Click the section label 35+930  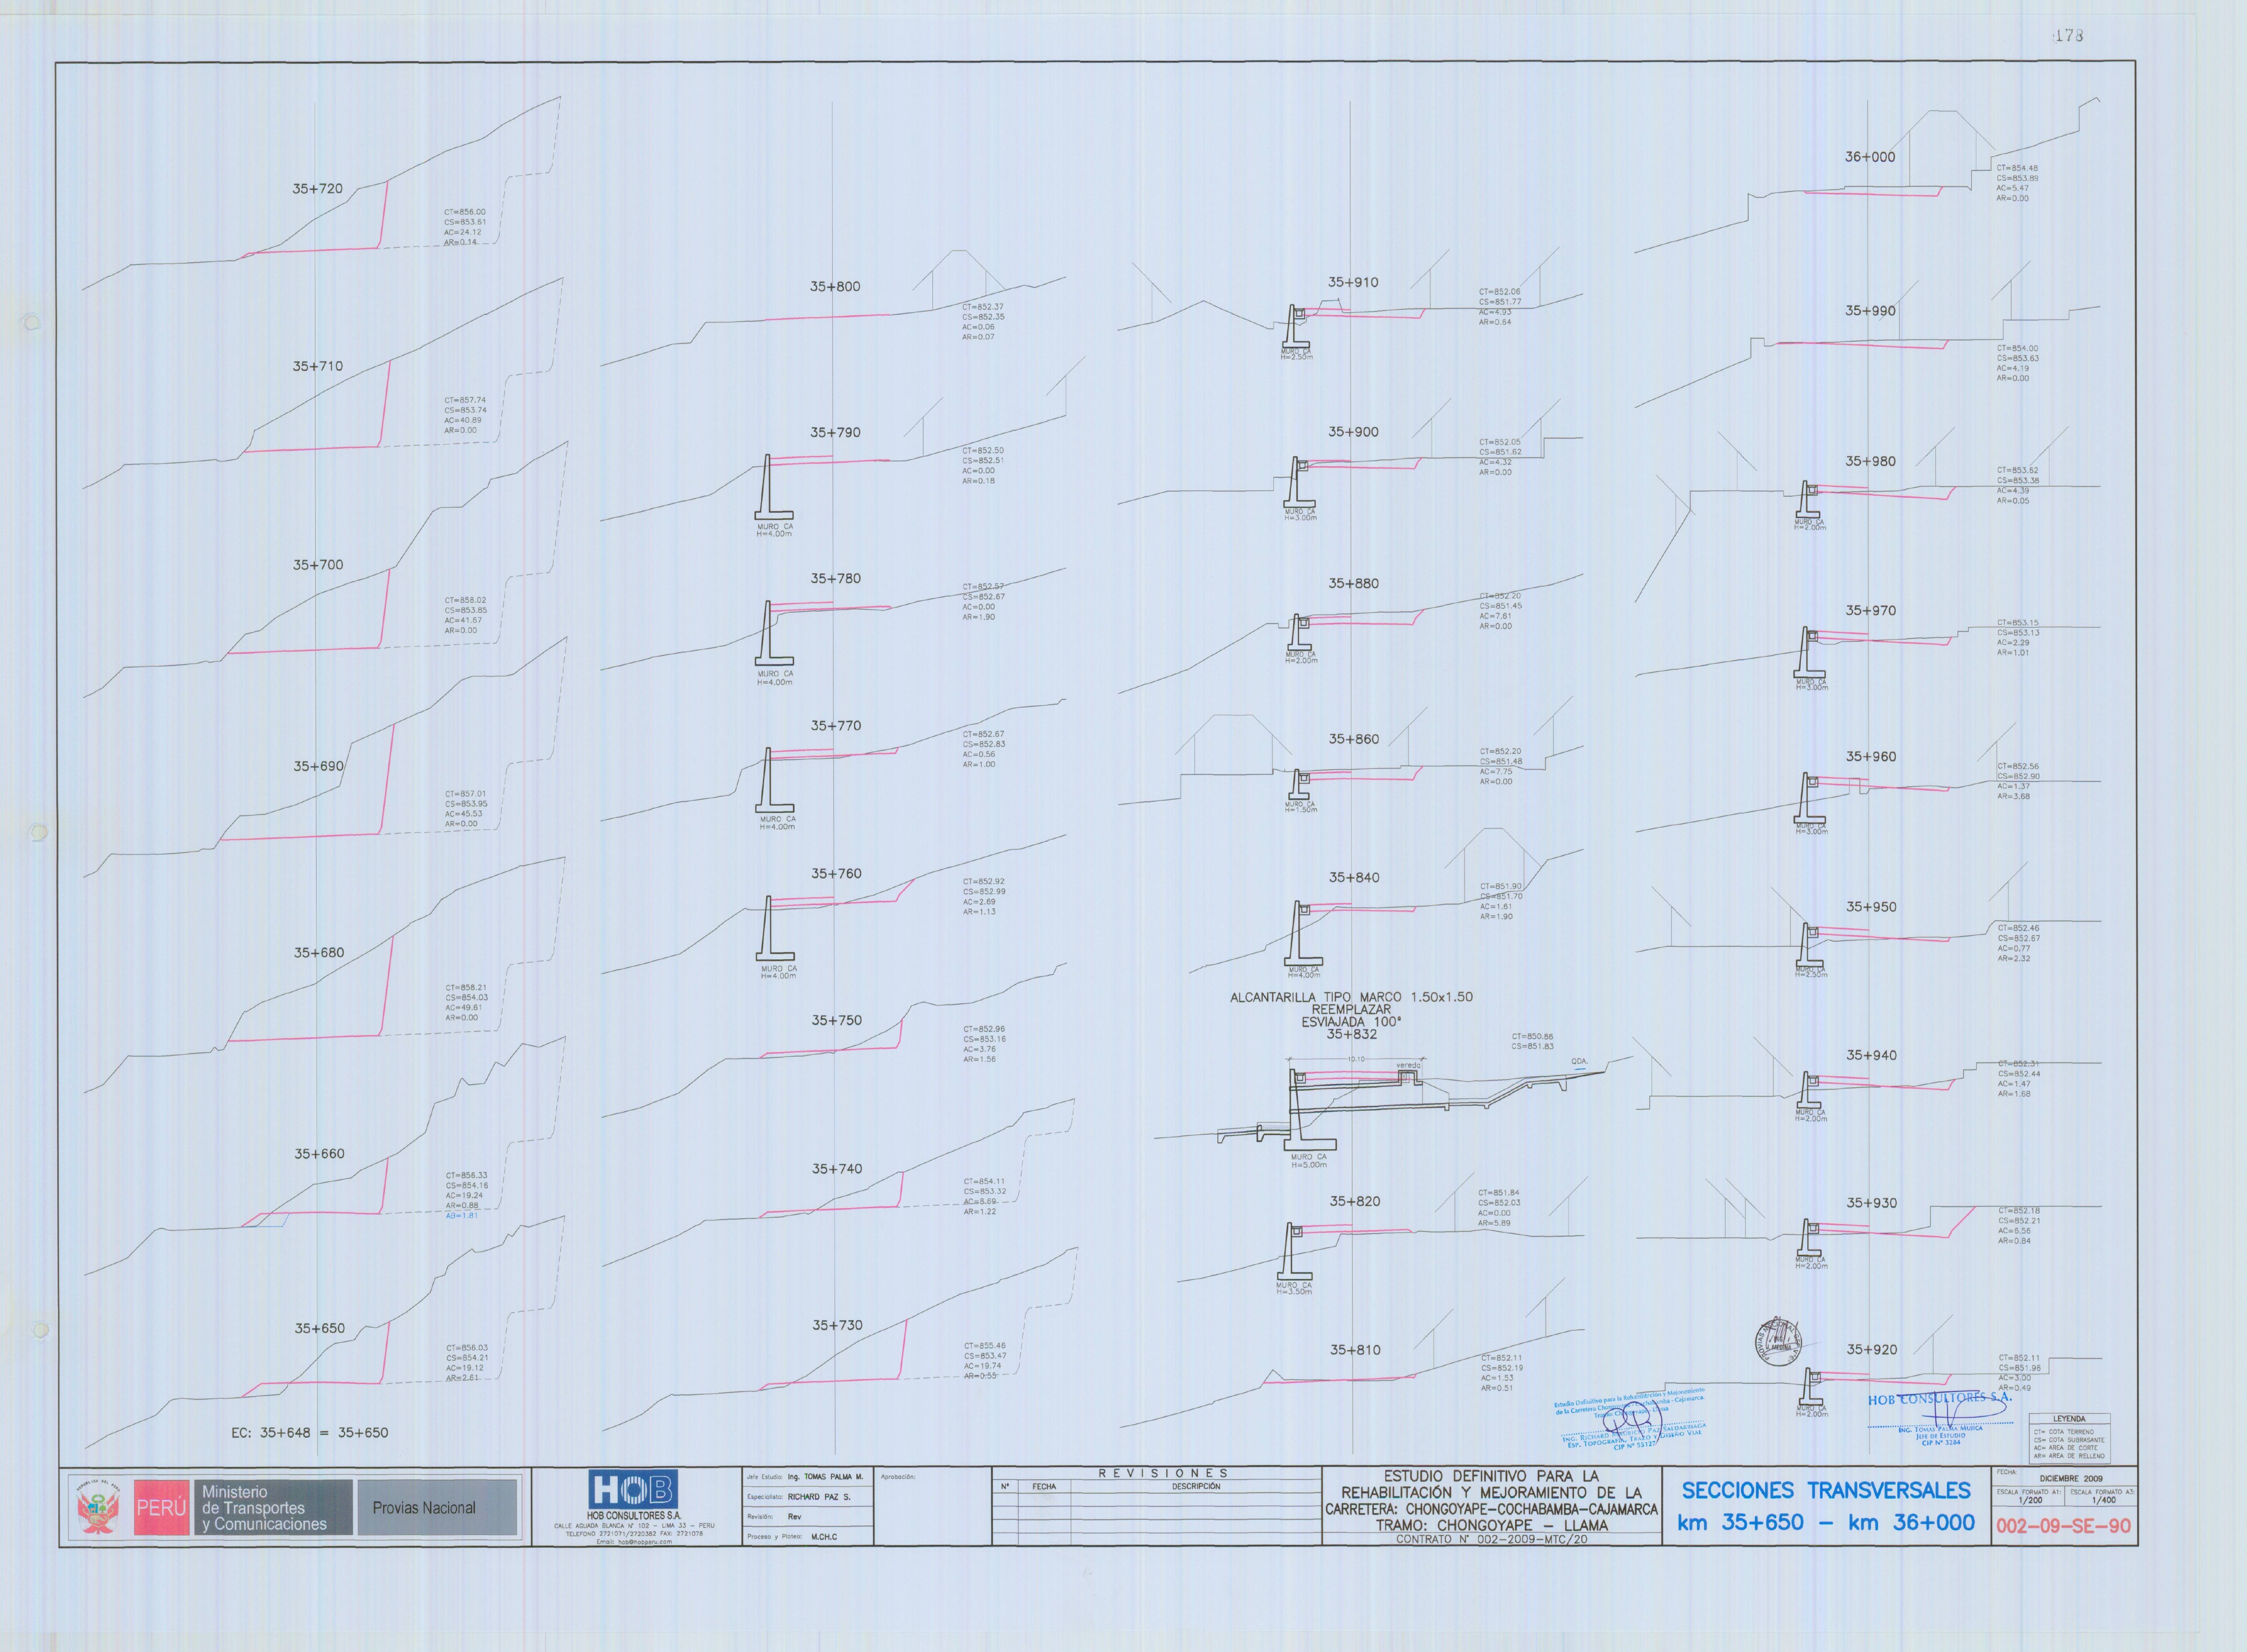(1872, 1203)
